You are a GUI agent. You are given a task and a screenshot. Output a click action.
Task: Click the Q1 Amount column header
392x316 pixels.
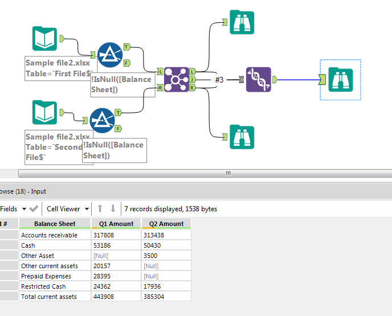pos(116,224)
